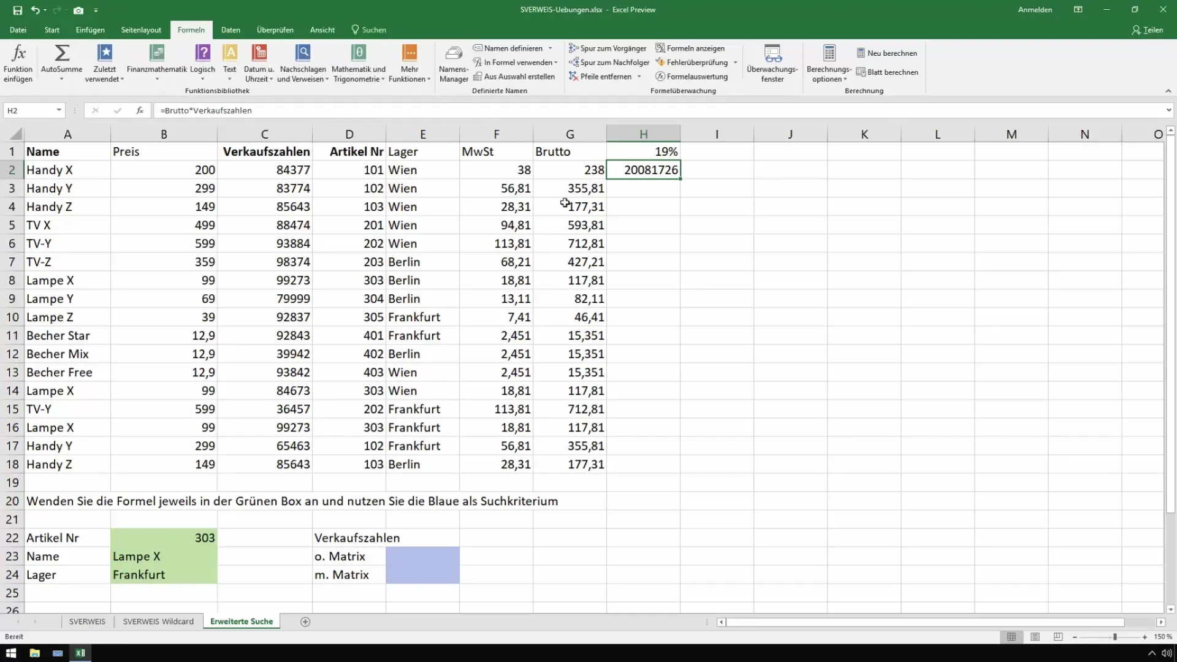This screenshot has height=662, width=1177.
Task: Click Anmelden to sign in
Action: click(x=1035, y=10)
